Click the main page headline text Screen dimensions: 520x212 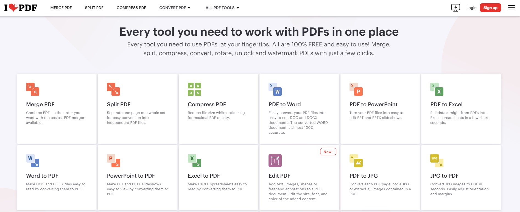click(259, 32)
